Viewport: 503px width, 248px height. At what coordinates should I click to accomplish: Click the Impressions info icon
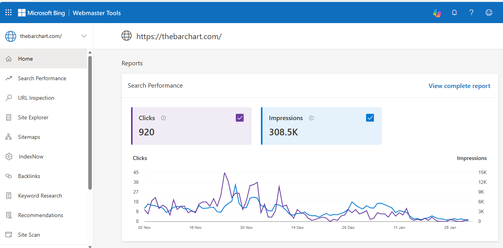tap(312, 118)
